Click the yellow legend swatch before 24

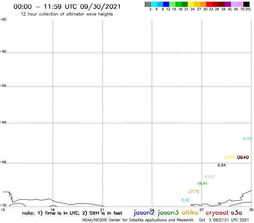coord(191,4)
